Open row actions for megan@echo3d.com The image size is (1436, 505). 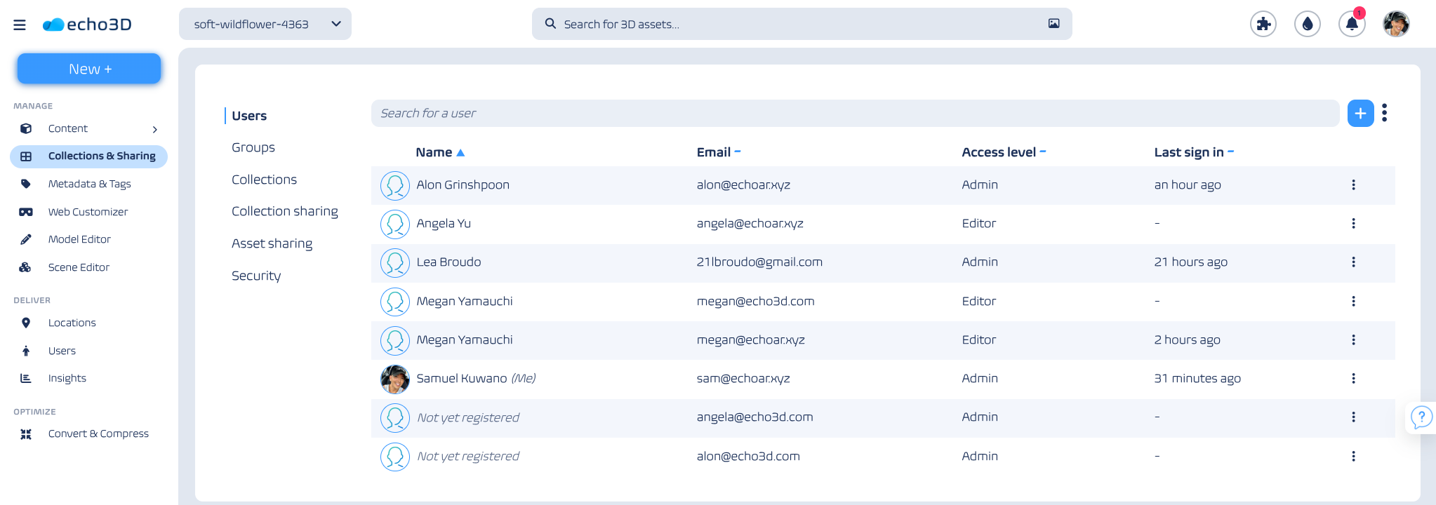click(1353, 302)
